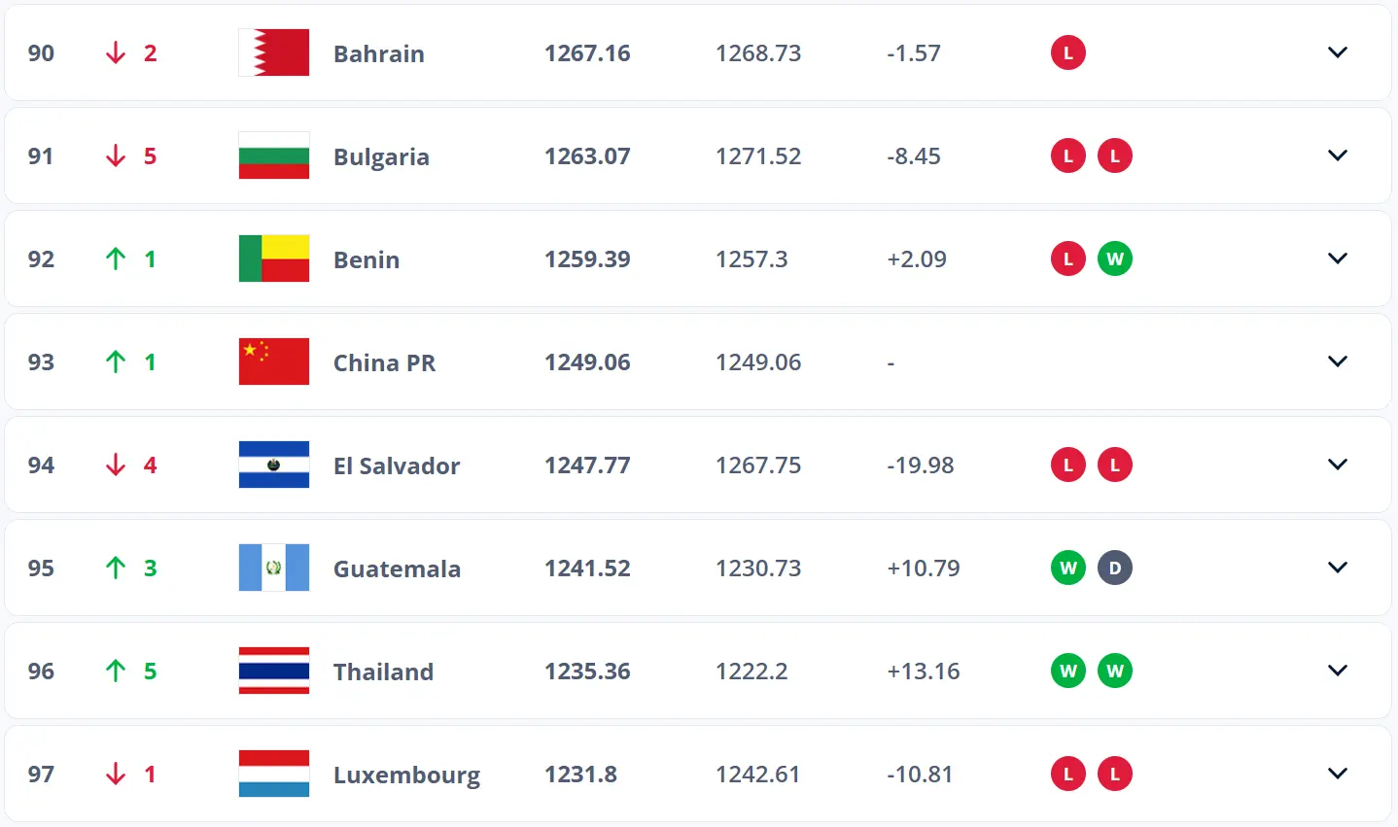Expand the El Salvador row chevron
1398x827 pixels.
tap(1338, 465)
